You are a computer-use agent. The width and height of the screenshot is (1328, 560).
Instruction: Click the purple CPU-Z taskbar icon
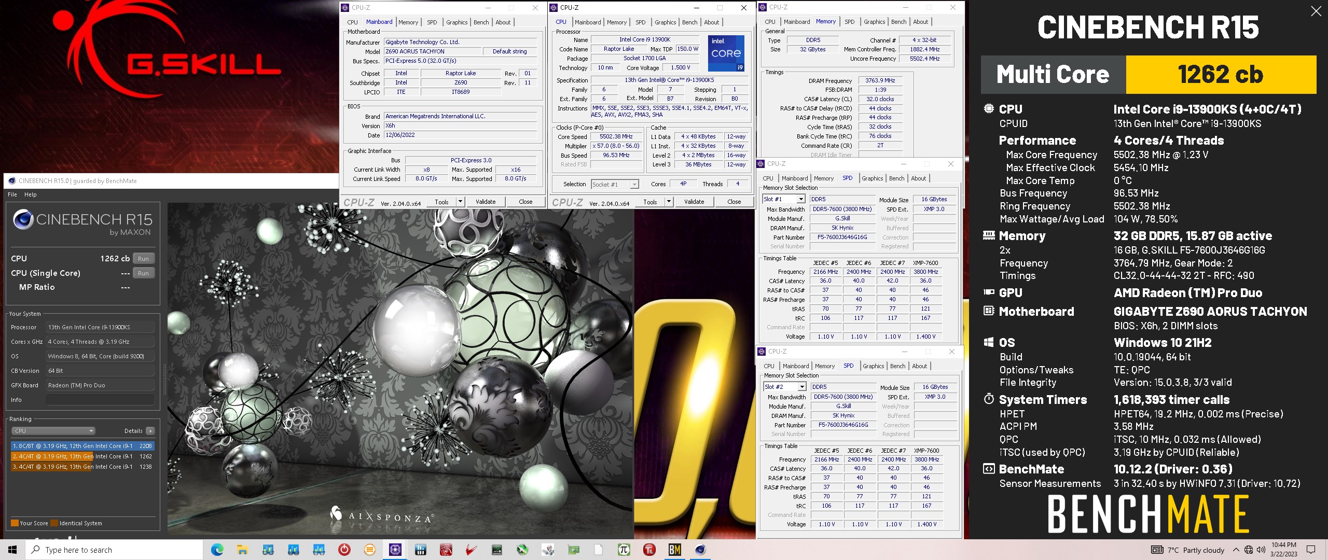395,550
